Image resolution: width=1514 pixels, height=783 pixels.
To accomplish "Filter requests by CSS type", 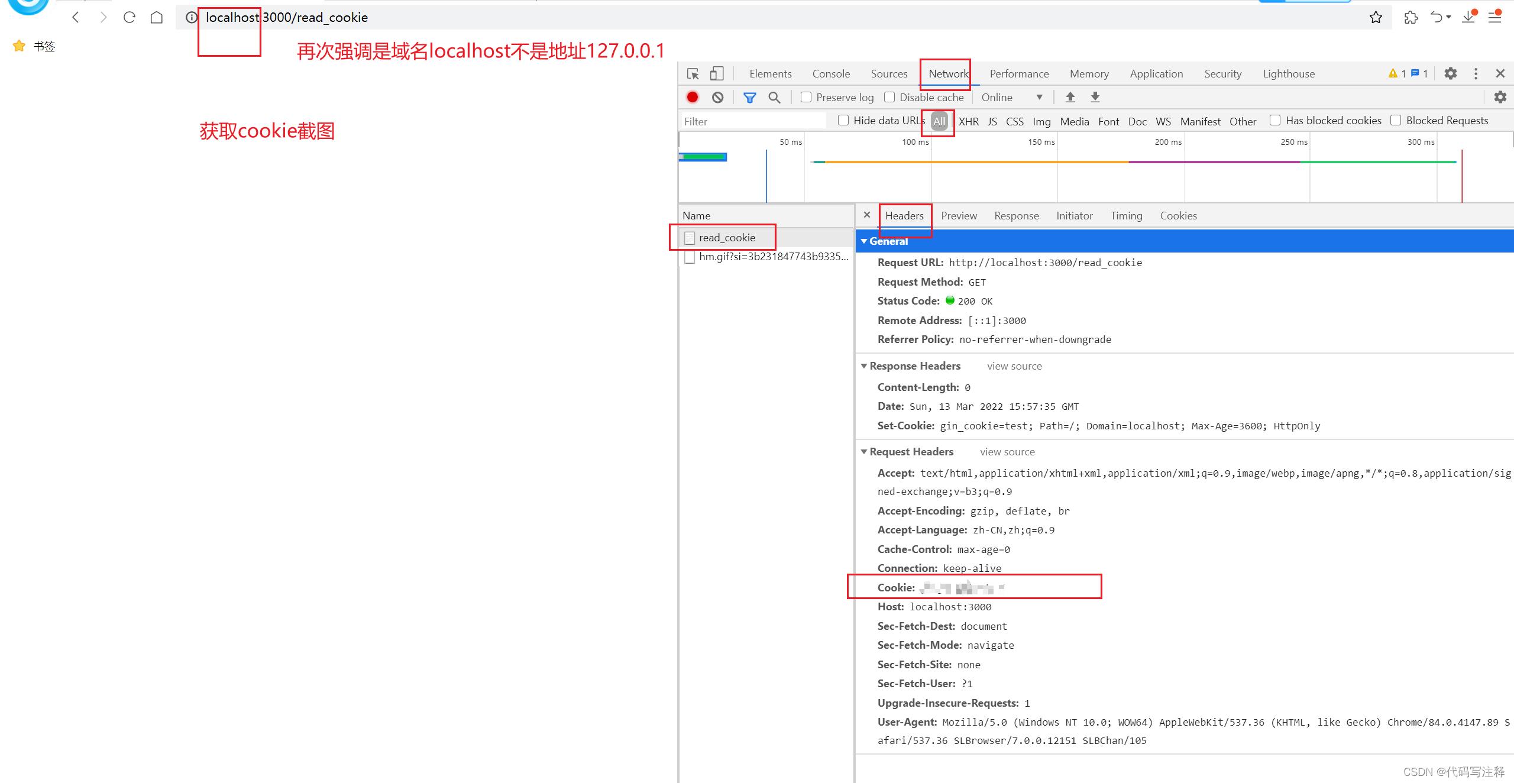I will coord(1014,121).
